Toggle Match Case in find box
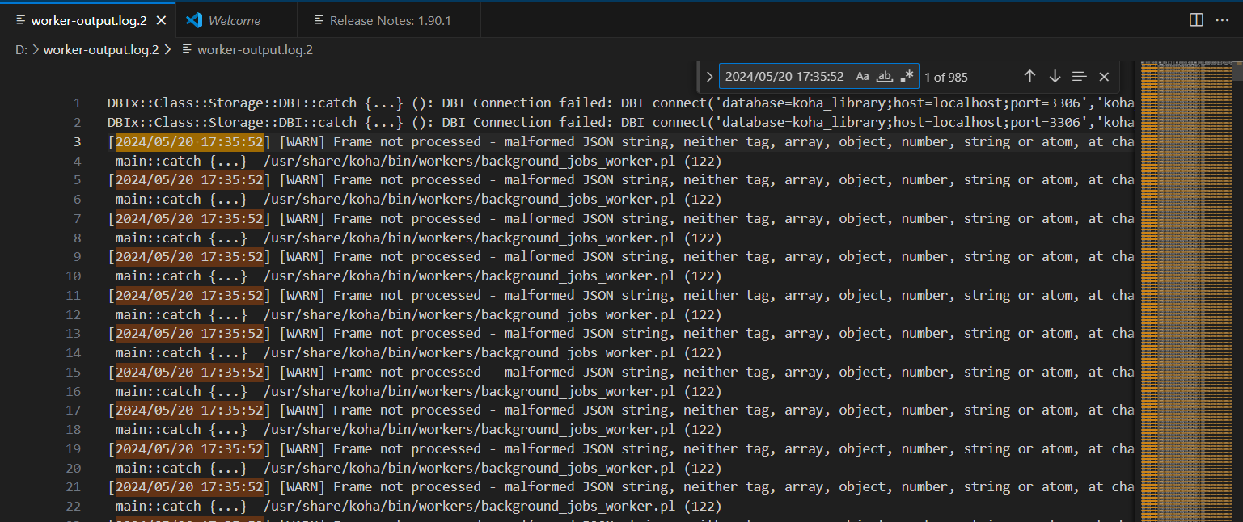 [862, 76]
